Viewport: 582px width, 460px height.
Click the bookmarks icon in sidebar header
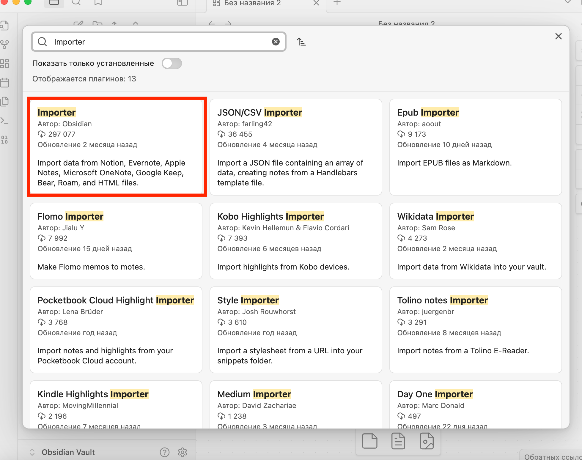click(x=98, y=3)
